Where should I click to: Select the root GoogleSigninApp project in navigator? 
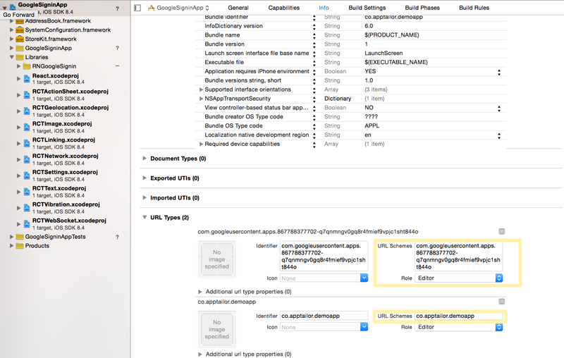point(42,5)
